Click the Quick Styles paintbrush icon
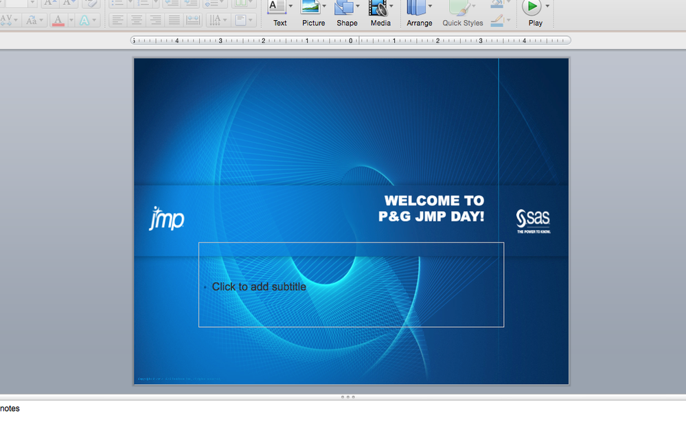Image resolution: width=686 pixels, height=430 pixels. (459, 8)
